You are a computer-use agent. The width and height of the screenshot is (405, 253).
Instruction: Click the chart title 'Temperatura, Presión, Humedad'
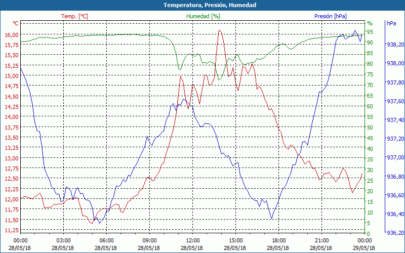[x=210, y=5]
